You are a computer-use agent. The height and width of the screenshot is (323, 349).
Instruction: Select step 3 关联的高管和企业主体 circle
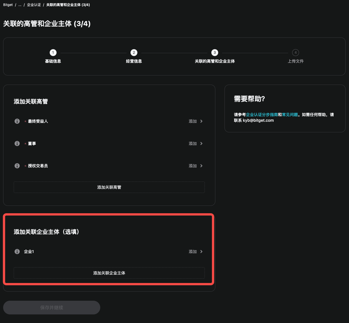point(215,53)
